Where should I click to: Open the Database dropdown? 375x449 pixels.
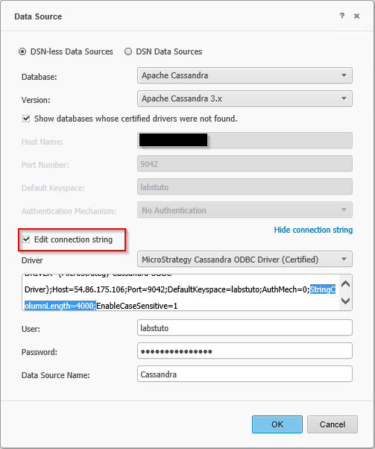click(245, 75)
